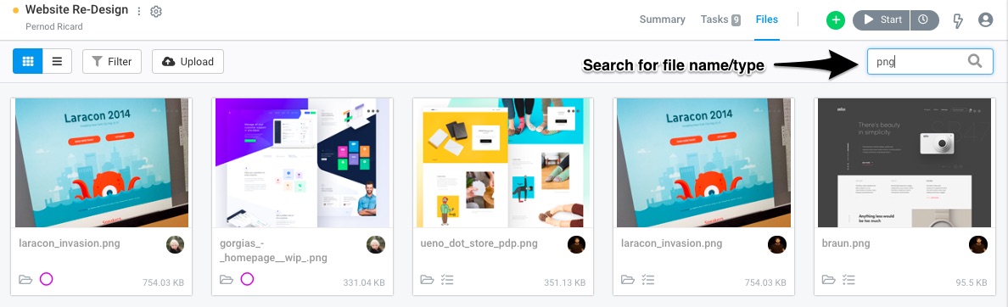Open the project three-dot options menu
The width and height of the screenshot is (1008, 307).
pyautogui.click(x=139, y=12)
